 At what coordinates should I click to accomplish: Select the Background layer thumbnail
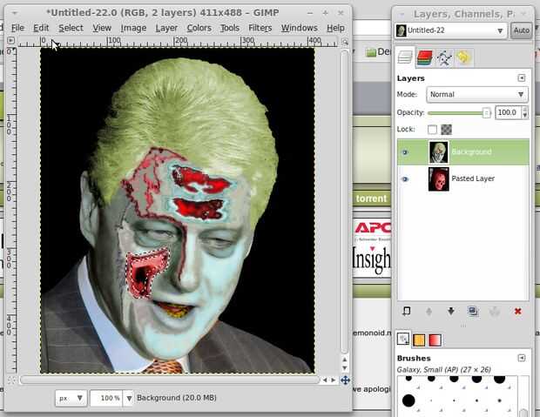439,151
